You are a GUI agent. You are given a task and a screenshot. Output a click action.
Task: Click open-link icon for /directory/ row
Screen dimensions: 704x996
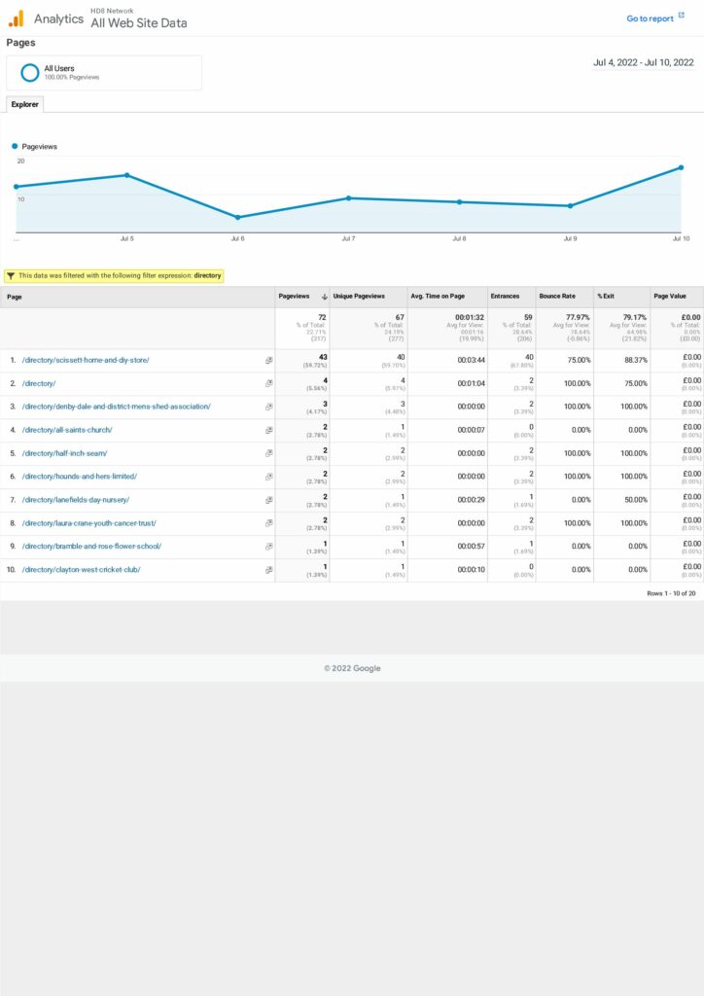268,383
